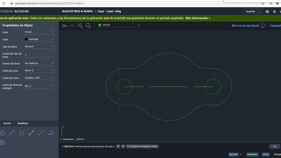Expand the Guardar save options arrow
Viewport: 281px width, 158px height.
pyautogui.click(x=260, y=11)
